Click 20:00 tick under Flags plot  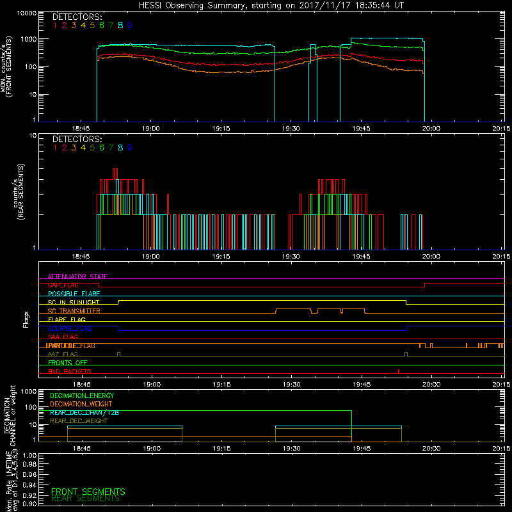point(431,385)
